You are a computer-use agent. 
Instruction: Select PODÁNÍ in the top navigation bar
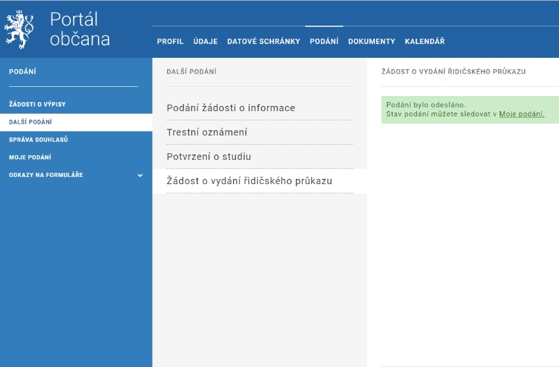[x=324, y=41]
